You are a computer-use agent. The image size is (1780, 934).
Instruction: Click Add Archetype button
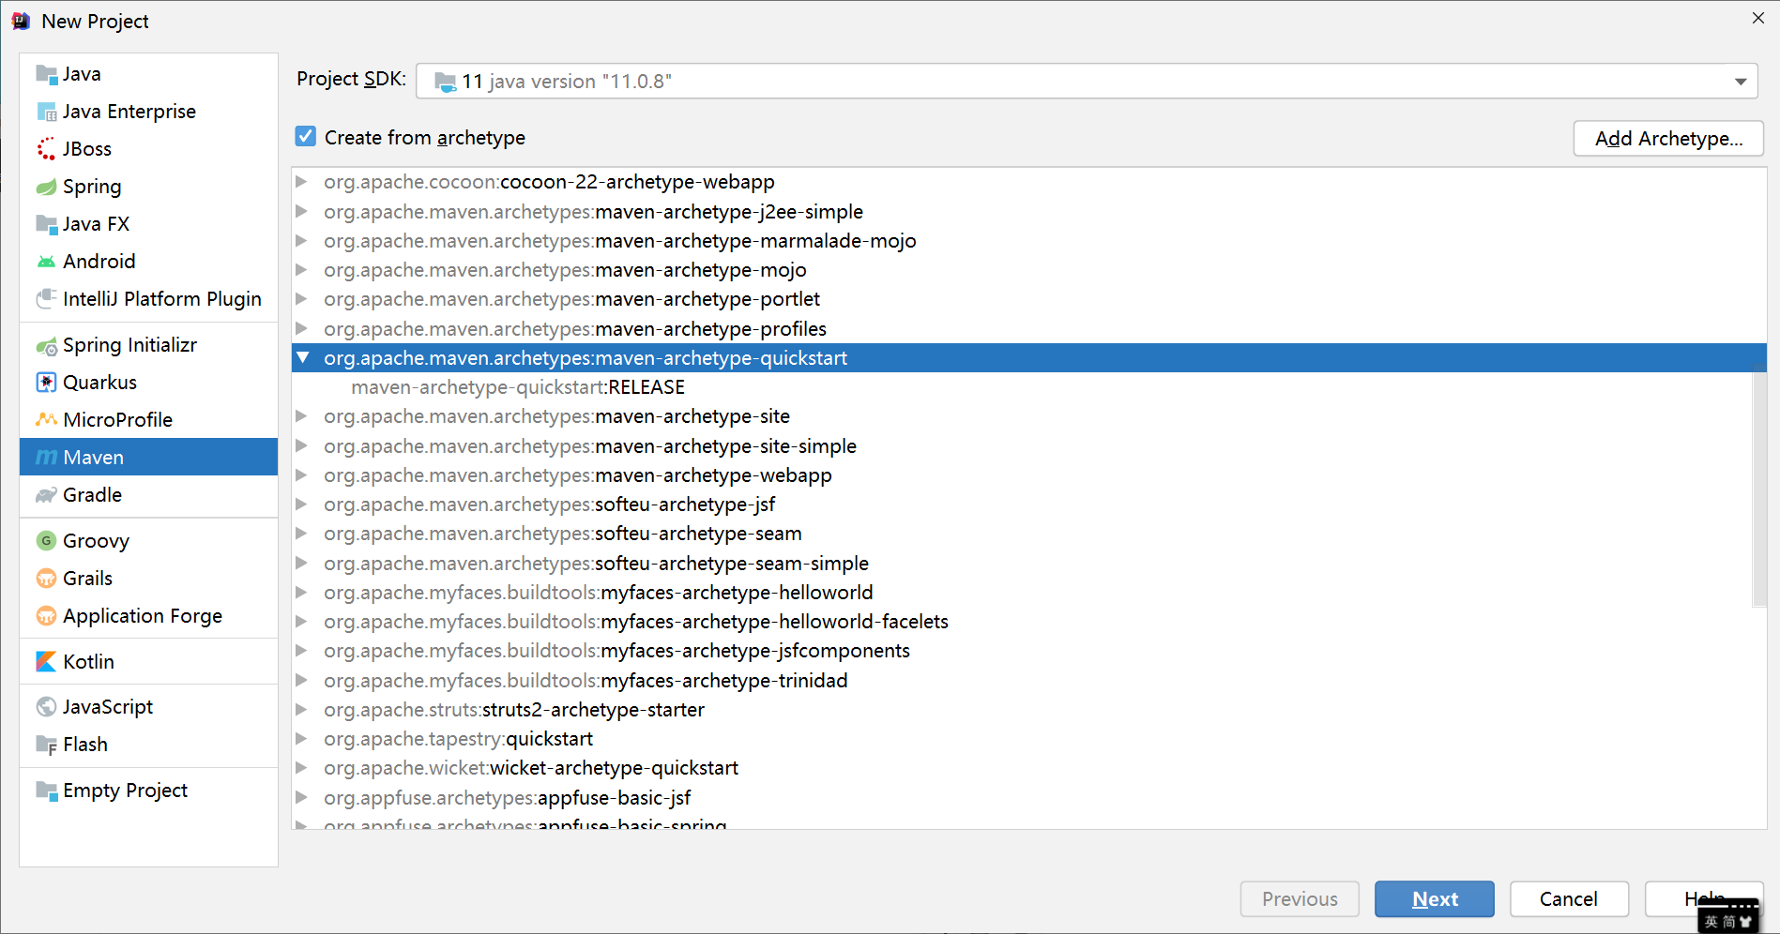point(1668,139)
